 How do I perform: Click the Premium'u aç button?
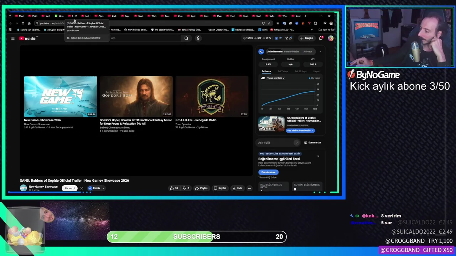point(268,172)
